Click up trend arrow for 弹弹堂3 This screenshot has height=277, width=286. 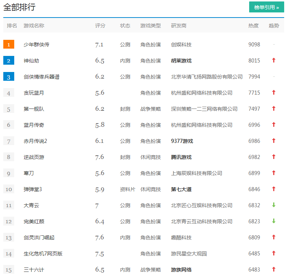(x=274, y=189)
